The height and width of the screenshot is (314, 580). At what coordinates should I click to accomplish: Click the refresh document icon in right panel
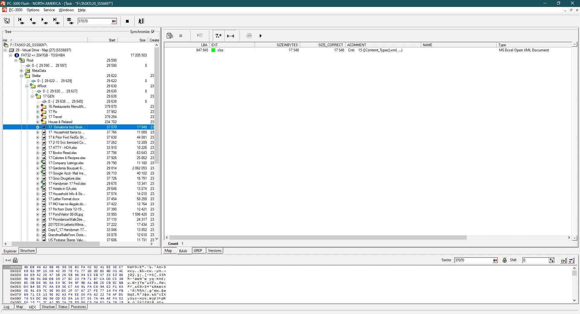click(170, 36)
